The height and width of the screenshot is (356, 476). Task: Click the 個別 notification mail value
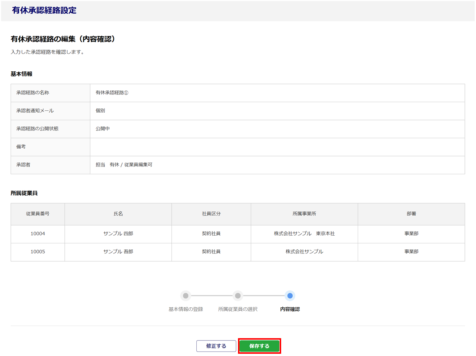tap(100, 111)
